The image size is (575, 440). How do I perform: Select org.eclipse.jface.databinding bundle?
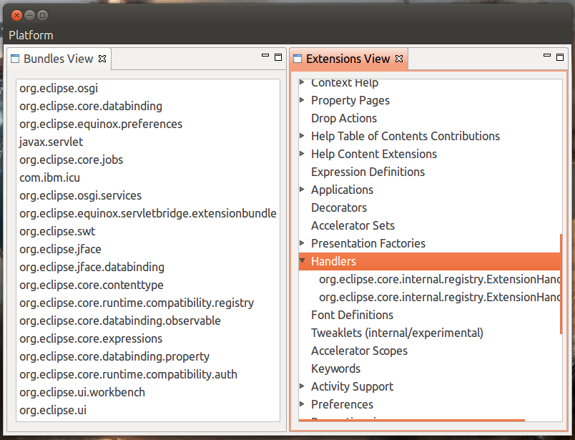(x=92, y=267)
